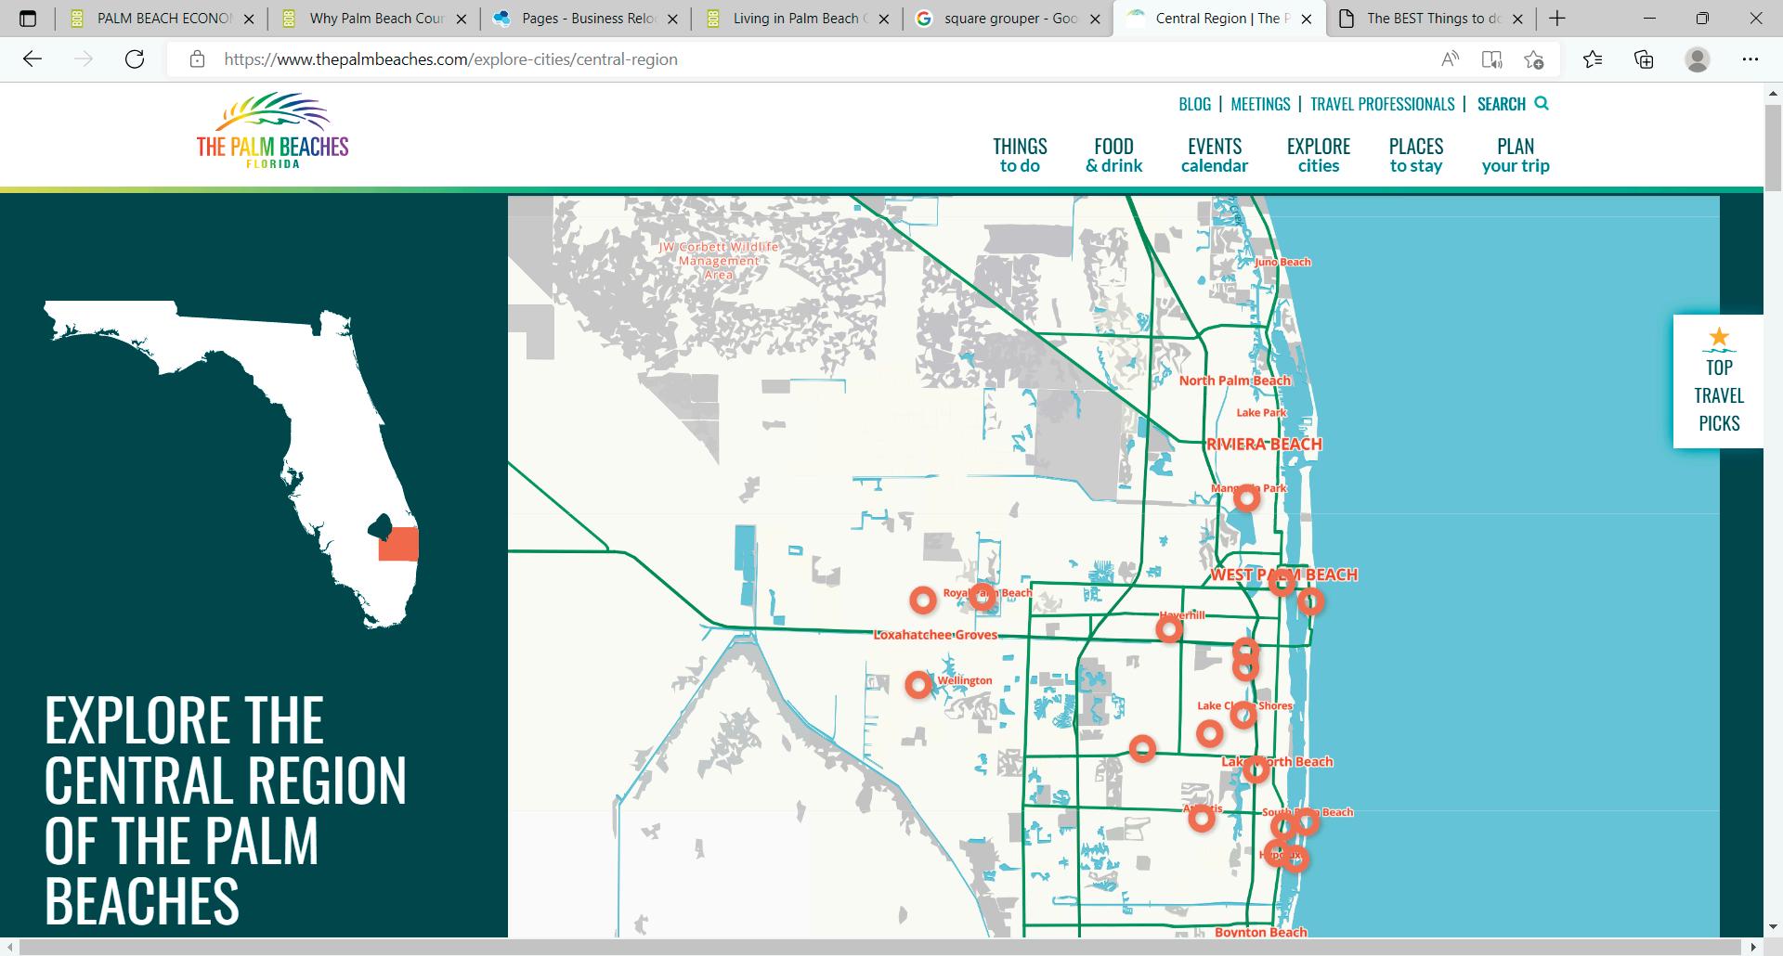This screenshot has height=956, width=1783.
Task: Click the Meetings link
Action: (x=1260, y=104)
